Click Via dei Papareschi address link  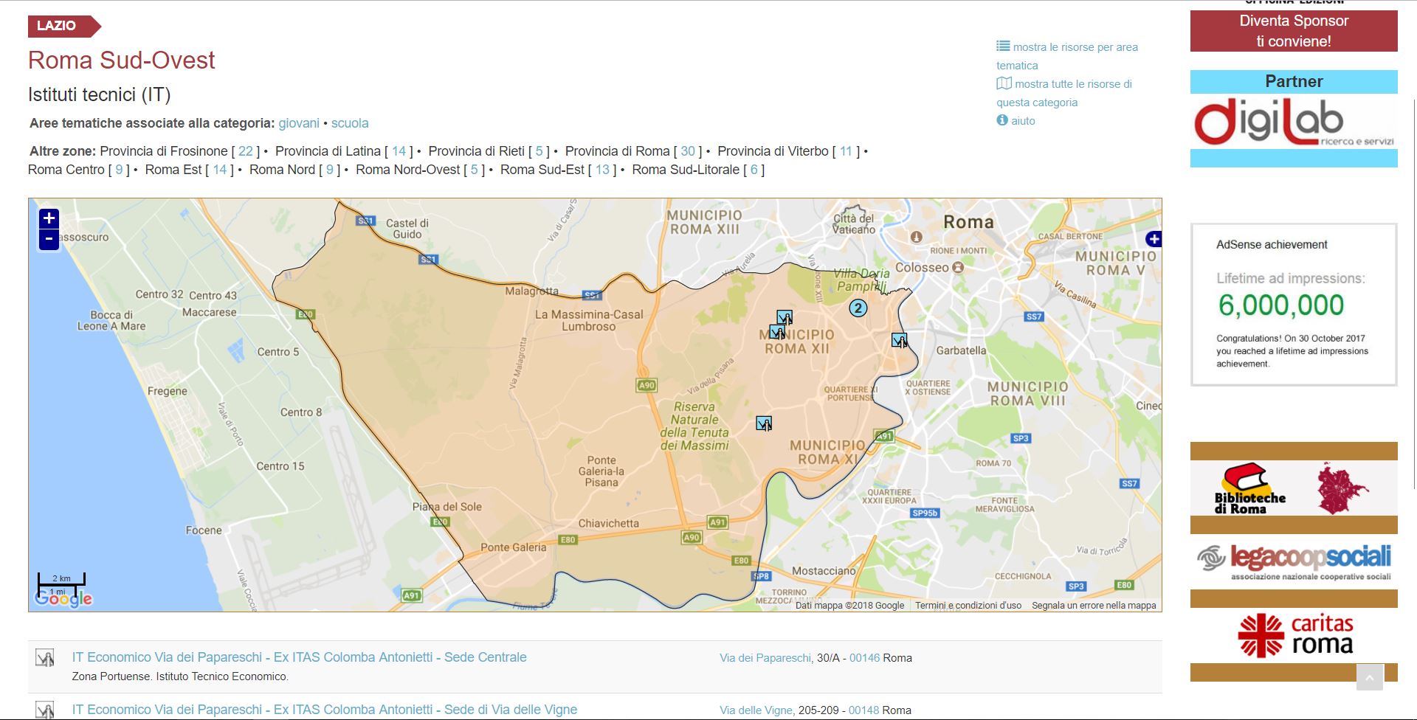tap(765, 658)
